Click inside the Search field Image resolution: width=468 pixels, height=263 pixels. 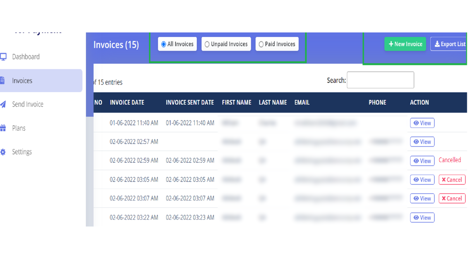380,80
